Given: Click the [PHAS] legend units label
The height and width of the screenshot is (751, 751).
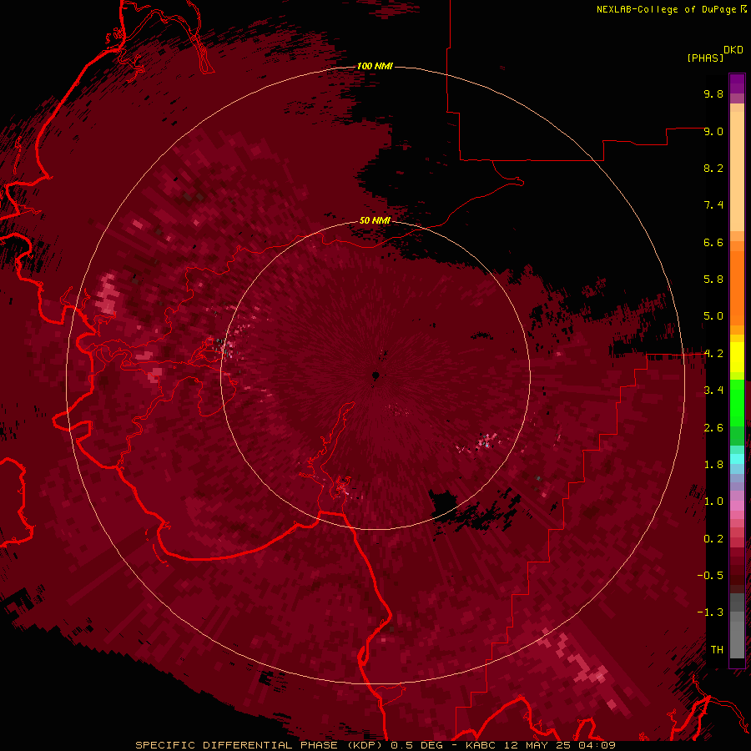Looking at the screenshot, I should coord(705,58).
